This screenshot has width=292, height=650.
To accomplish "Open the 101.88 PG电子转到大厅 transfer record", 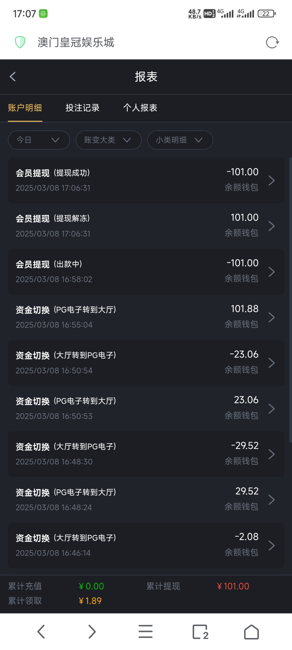I will pos(146,317).
